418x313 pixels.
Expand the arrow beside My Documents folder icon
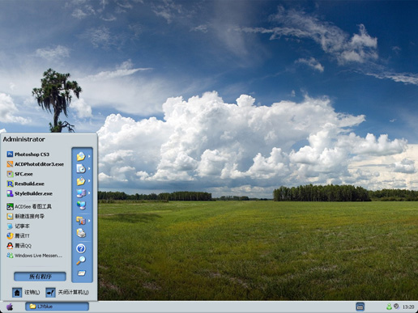[x=89, y=156]
